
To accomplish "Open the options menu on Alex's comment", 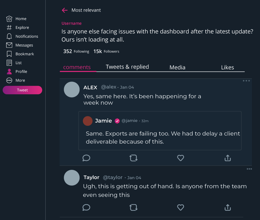I will coord(246,81).
